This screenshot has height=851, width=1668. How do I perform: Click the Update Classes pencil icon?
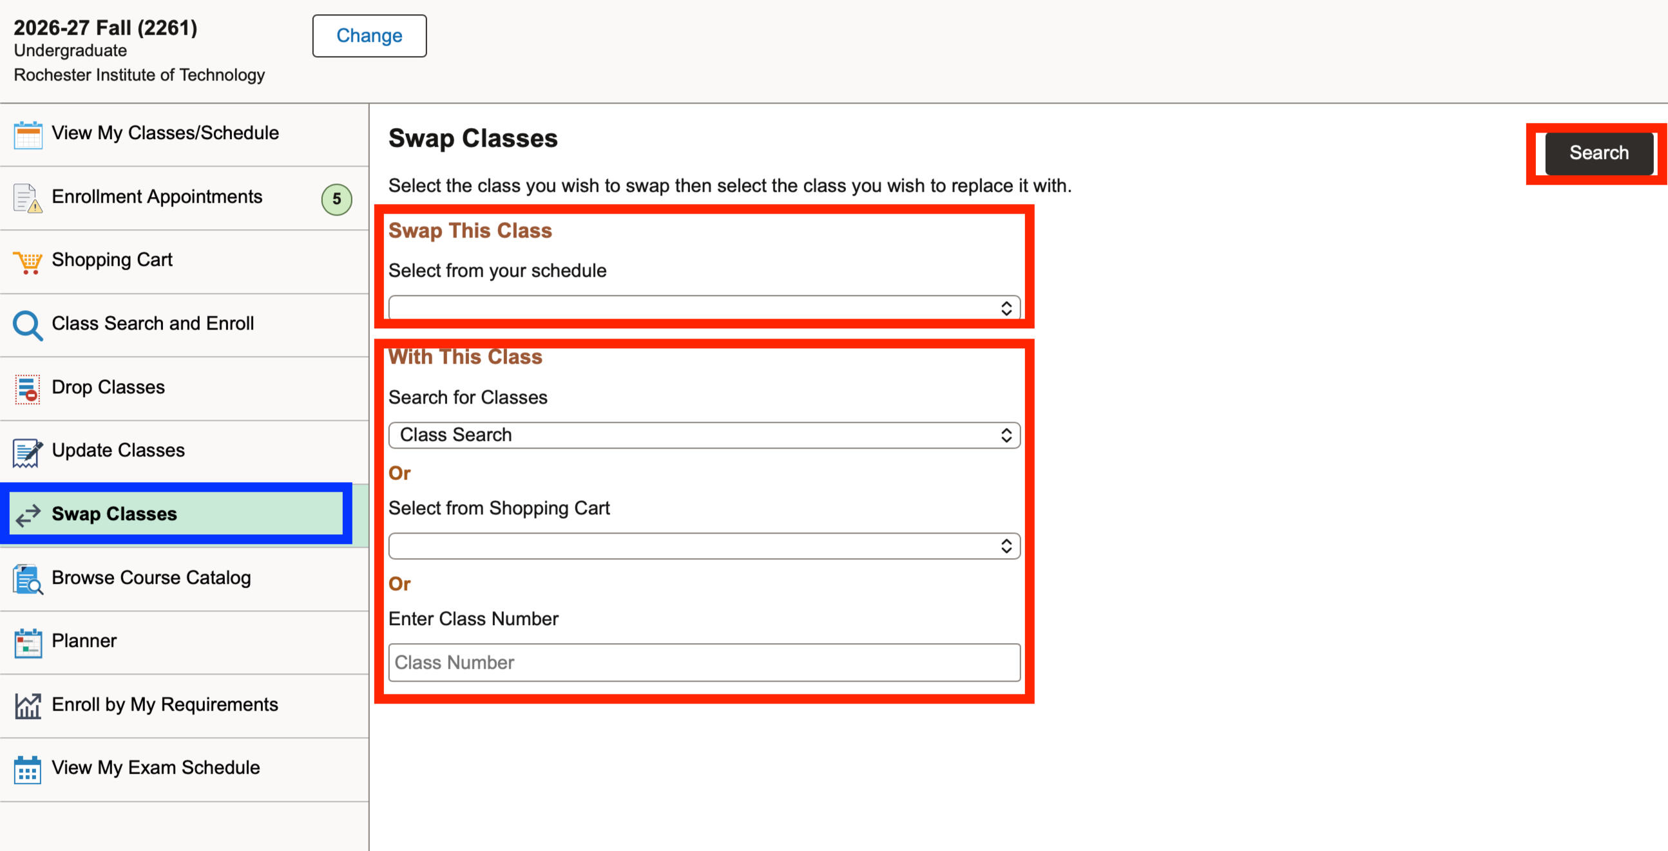[26, 451]
